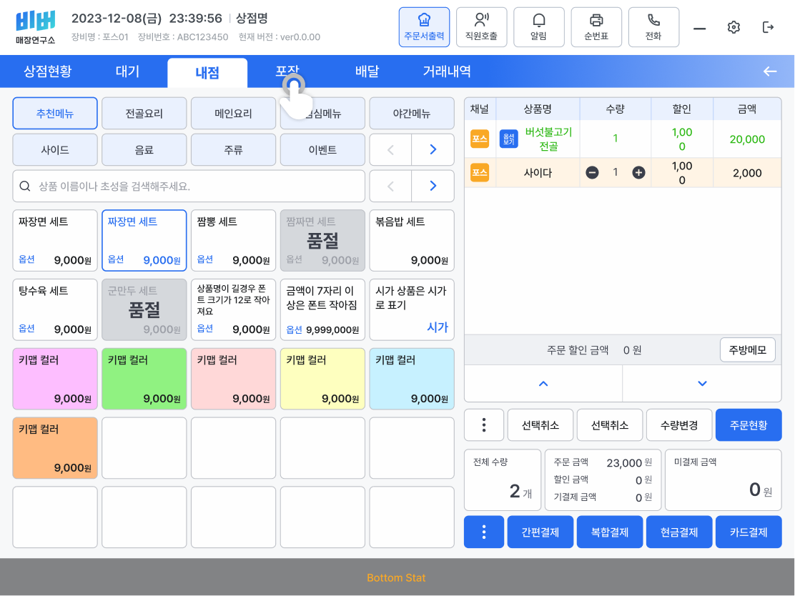
Task: Increase 사이다 quantity with the plus stepper
Action: (638, 172)
